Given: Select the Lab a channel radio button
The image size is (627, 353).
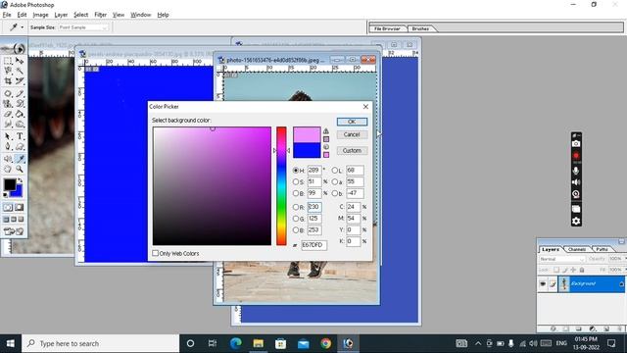Looking at the screenshot, I should (x=334, y=181).
